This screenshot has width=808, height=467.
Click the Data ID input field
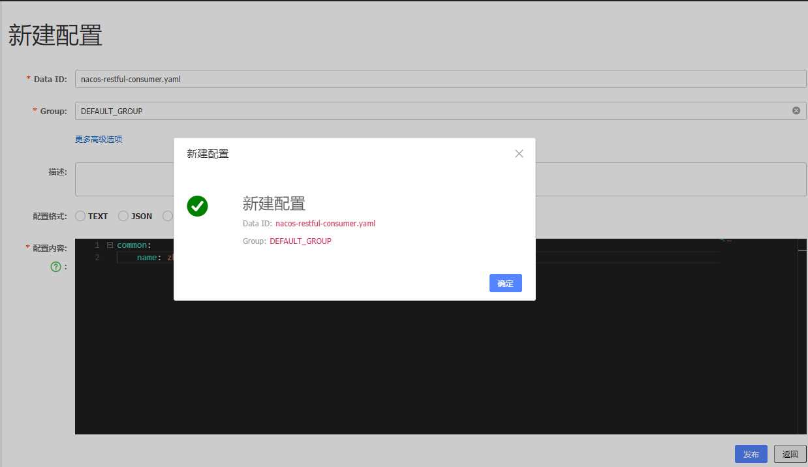pyautogui.click(x=261, y=78)
